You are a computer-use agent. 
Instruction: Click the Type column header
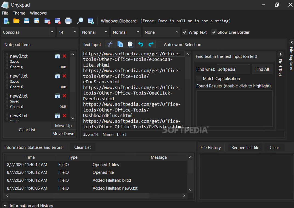(x=73, y=157)
